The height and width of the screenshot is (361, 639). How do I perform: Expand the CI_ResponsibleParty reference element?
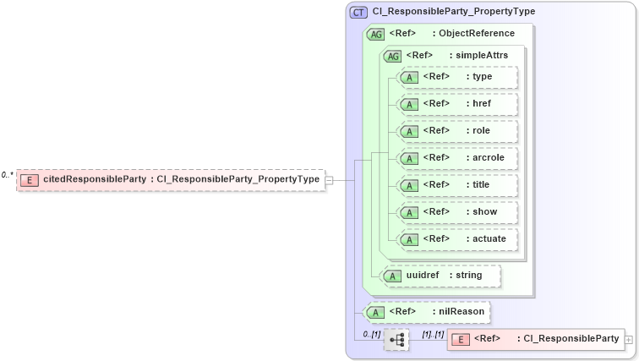629,339
